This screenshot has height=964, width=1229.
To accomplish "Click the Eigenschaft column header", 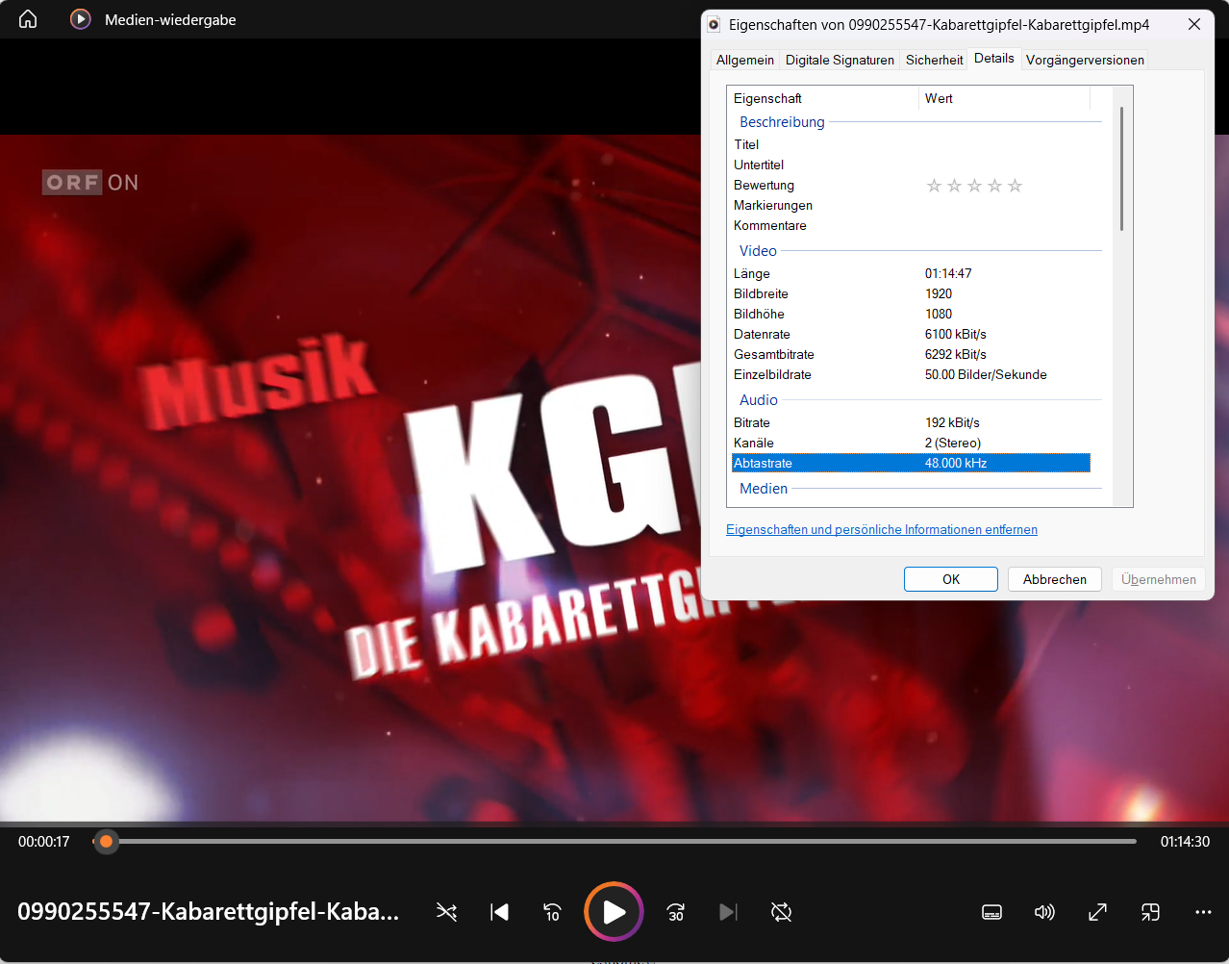I will pos(823,98).
